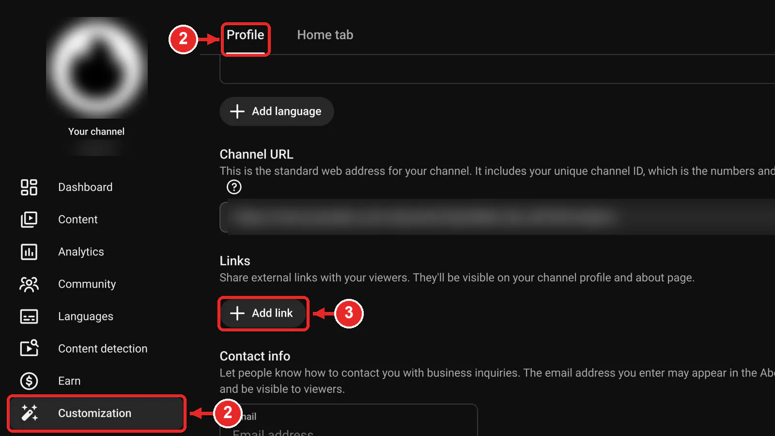The height and width of the screenshot is (436, 775).
Task: Open the Earn dollar icon
Action: click(x=29, y=381)
